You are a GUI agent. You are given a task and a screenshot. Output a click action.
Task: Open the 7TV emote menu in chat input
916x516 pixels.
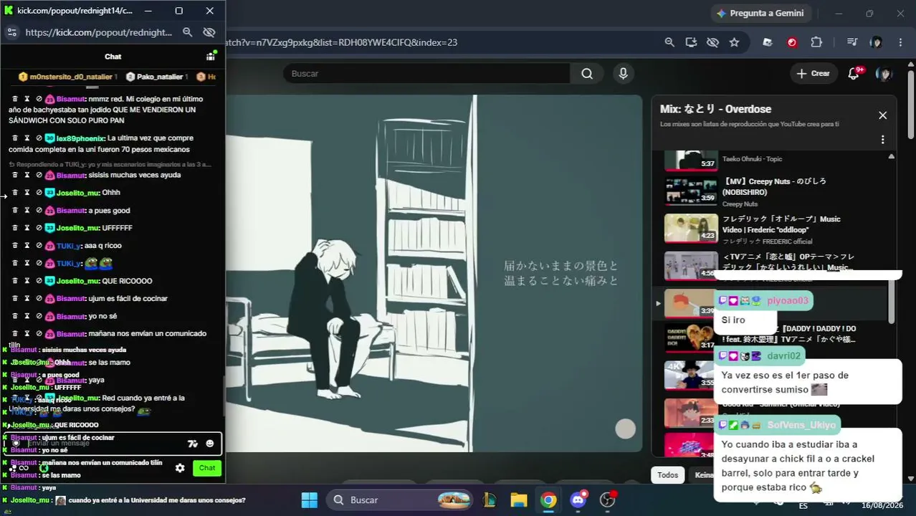coord(193,444)
